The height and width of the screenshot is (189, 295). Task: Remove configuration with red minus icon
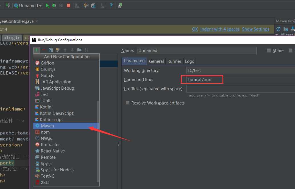(44, 50)
